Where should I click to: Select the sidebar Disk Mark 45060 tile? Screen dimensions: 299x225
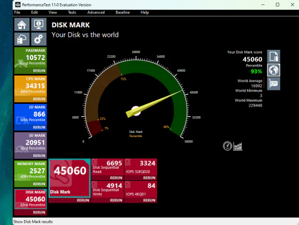click(30, 199)
